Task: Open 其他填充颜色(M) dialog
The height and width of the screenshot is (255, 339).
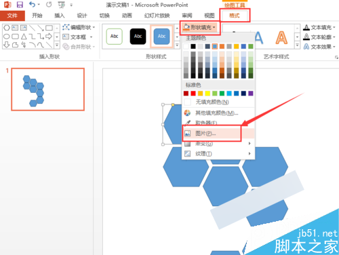Action: [218, 113]
